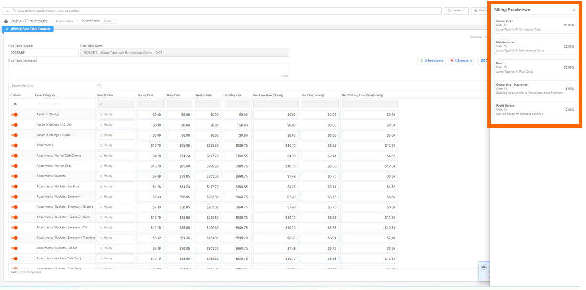Viewport: 586px width, 290px height.
Task: Click the Rate Table Description text area
Action: [x=149, y=71]
